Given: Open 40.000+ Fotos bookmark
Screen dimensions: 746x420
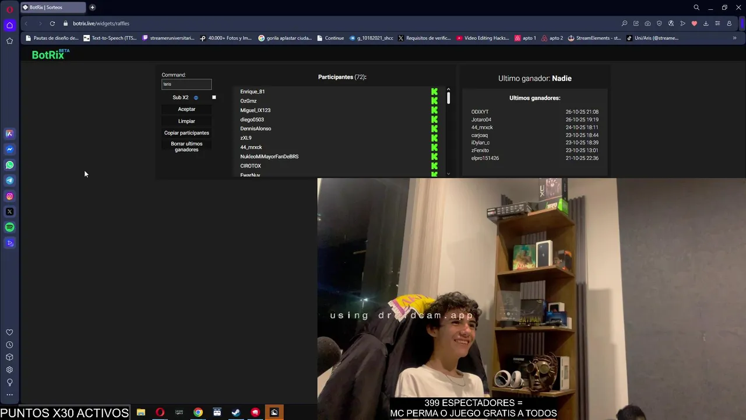Looking at the screenshot, I should coord(226,38).
